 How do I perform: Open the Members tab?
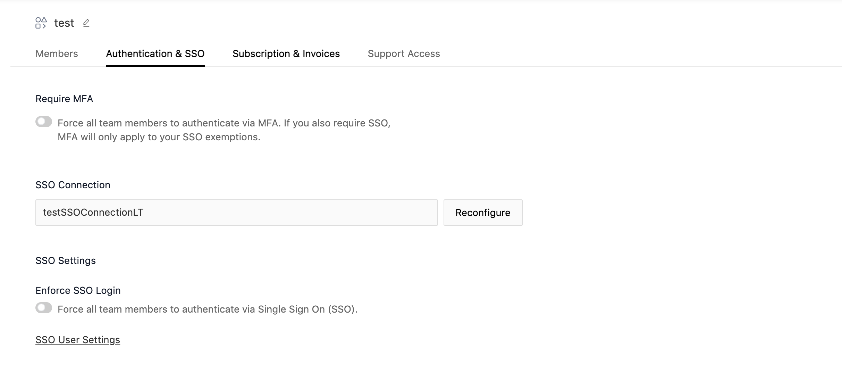click(x=57, y=54)
